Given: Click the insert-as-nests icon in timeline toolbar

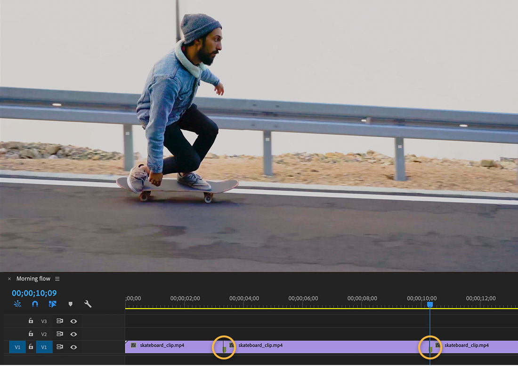Looking at the screenshot, I should tap(53, 304).
